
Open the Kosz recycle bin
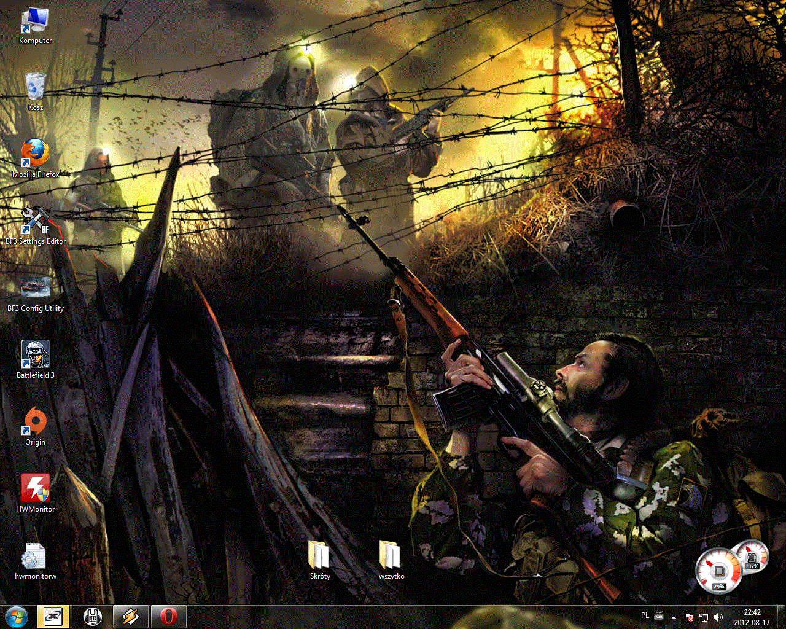[x=35, y=92]
